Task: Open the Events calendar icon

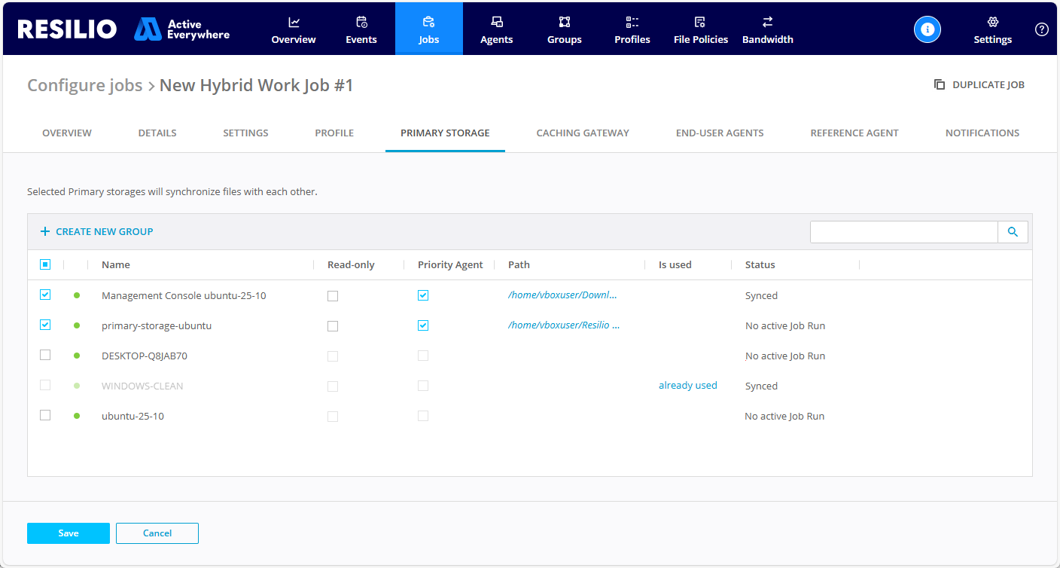Action: coord(361,22)
